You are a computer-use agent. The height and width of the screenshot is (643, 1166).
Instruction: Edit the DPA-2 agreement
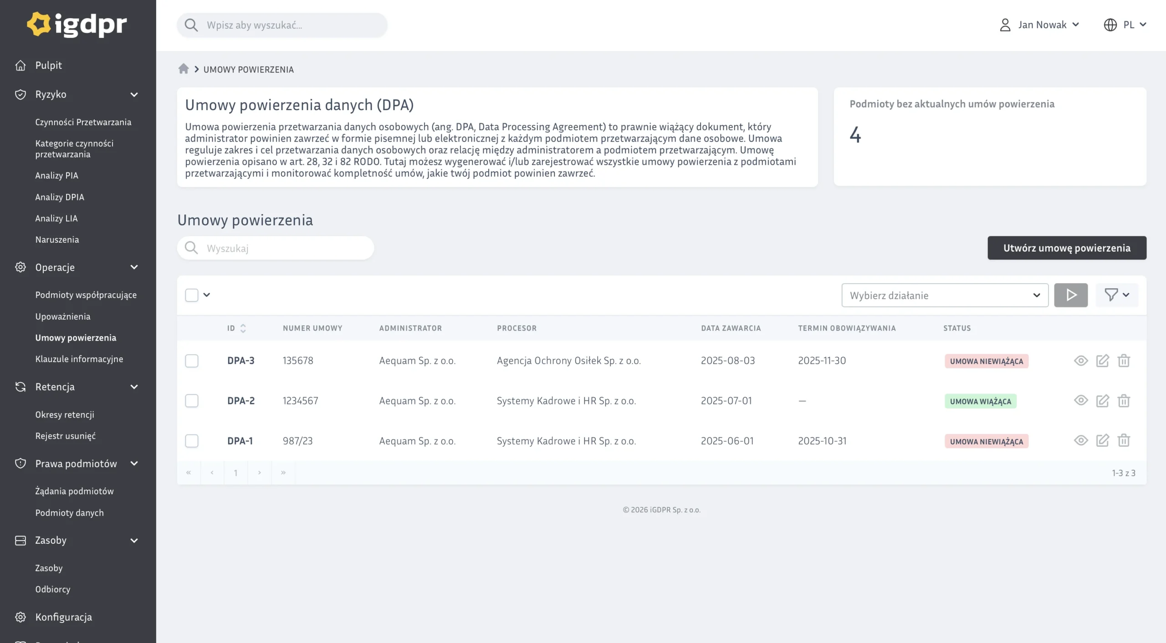click(1102, 401)
